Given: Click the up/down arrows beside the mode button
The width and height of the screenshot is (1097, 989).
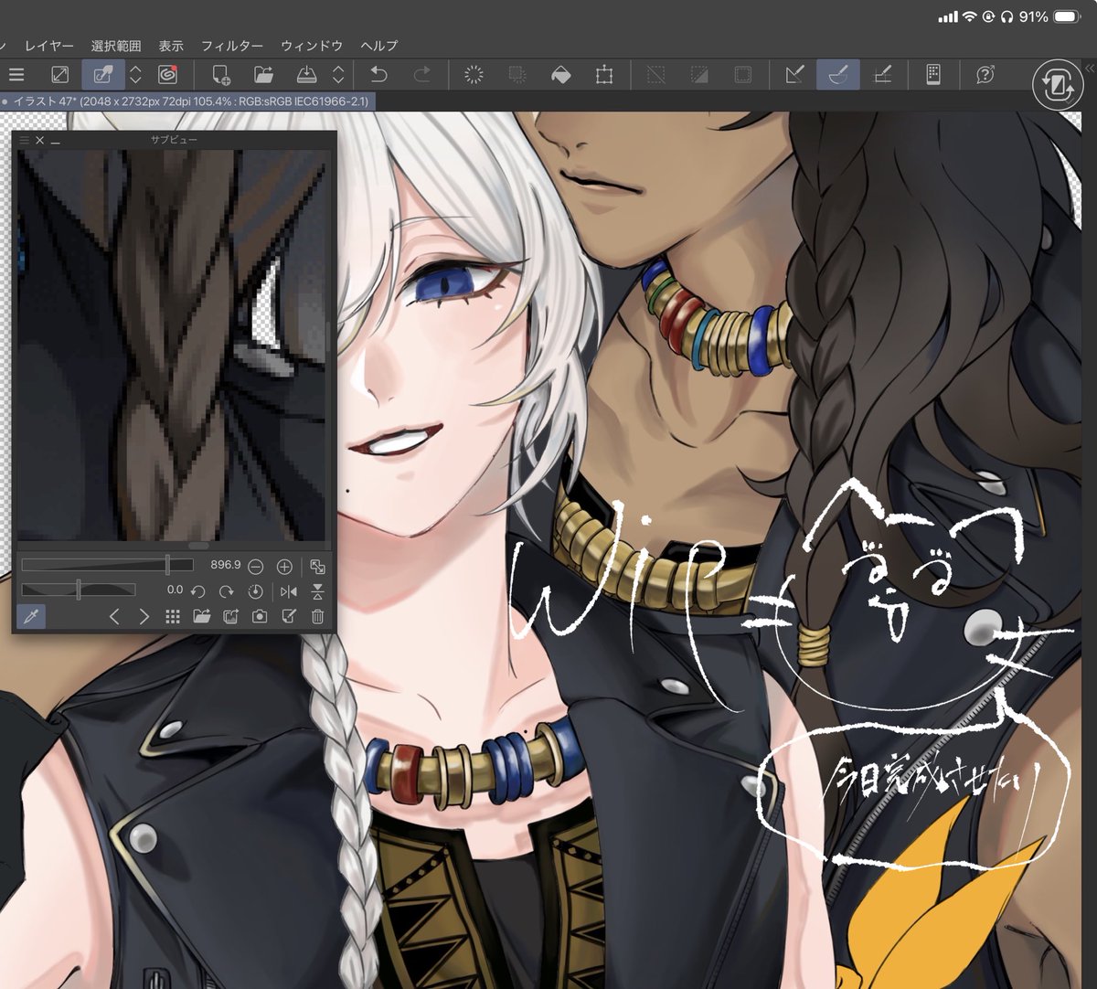Looking at the screenshot, I should [x=135, y=75].
